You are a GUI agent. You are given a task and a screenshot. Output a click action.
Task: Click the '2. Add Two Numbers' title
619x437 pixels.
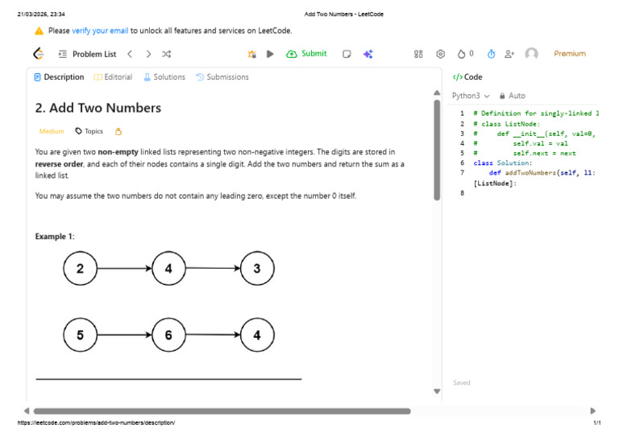[98, 108]
